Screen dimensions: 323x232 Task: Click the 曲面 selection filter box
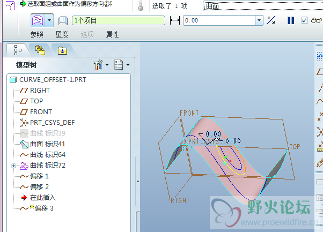point(263,6)
